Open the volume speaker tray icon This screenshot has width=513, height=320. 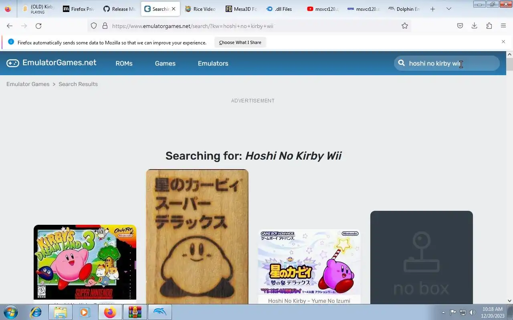tap(473, 312)
